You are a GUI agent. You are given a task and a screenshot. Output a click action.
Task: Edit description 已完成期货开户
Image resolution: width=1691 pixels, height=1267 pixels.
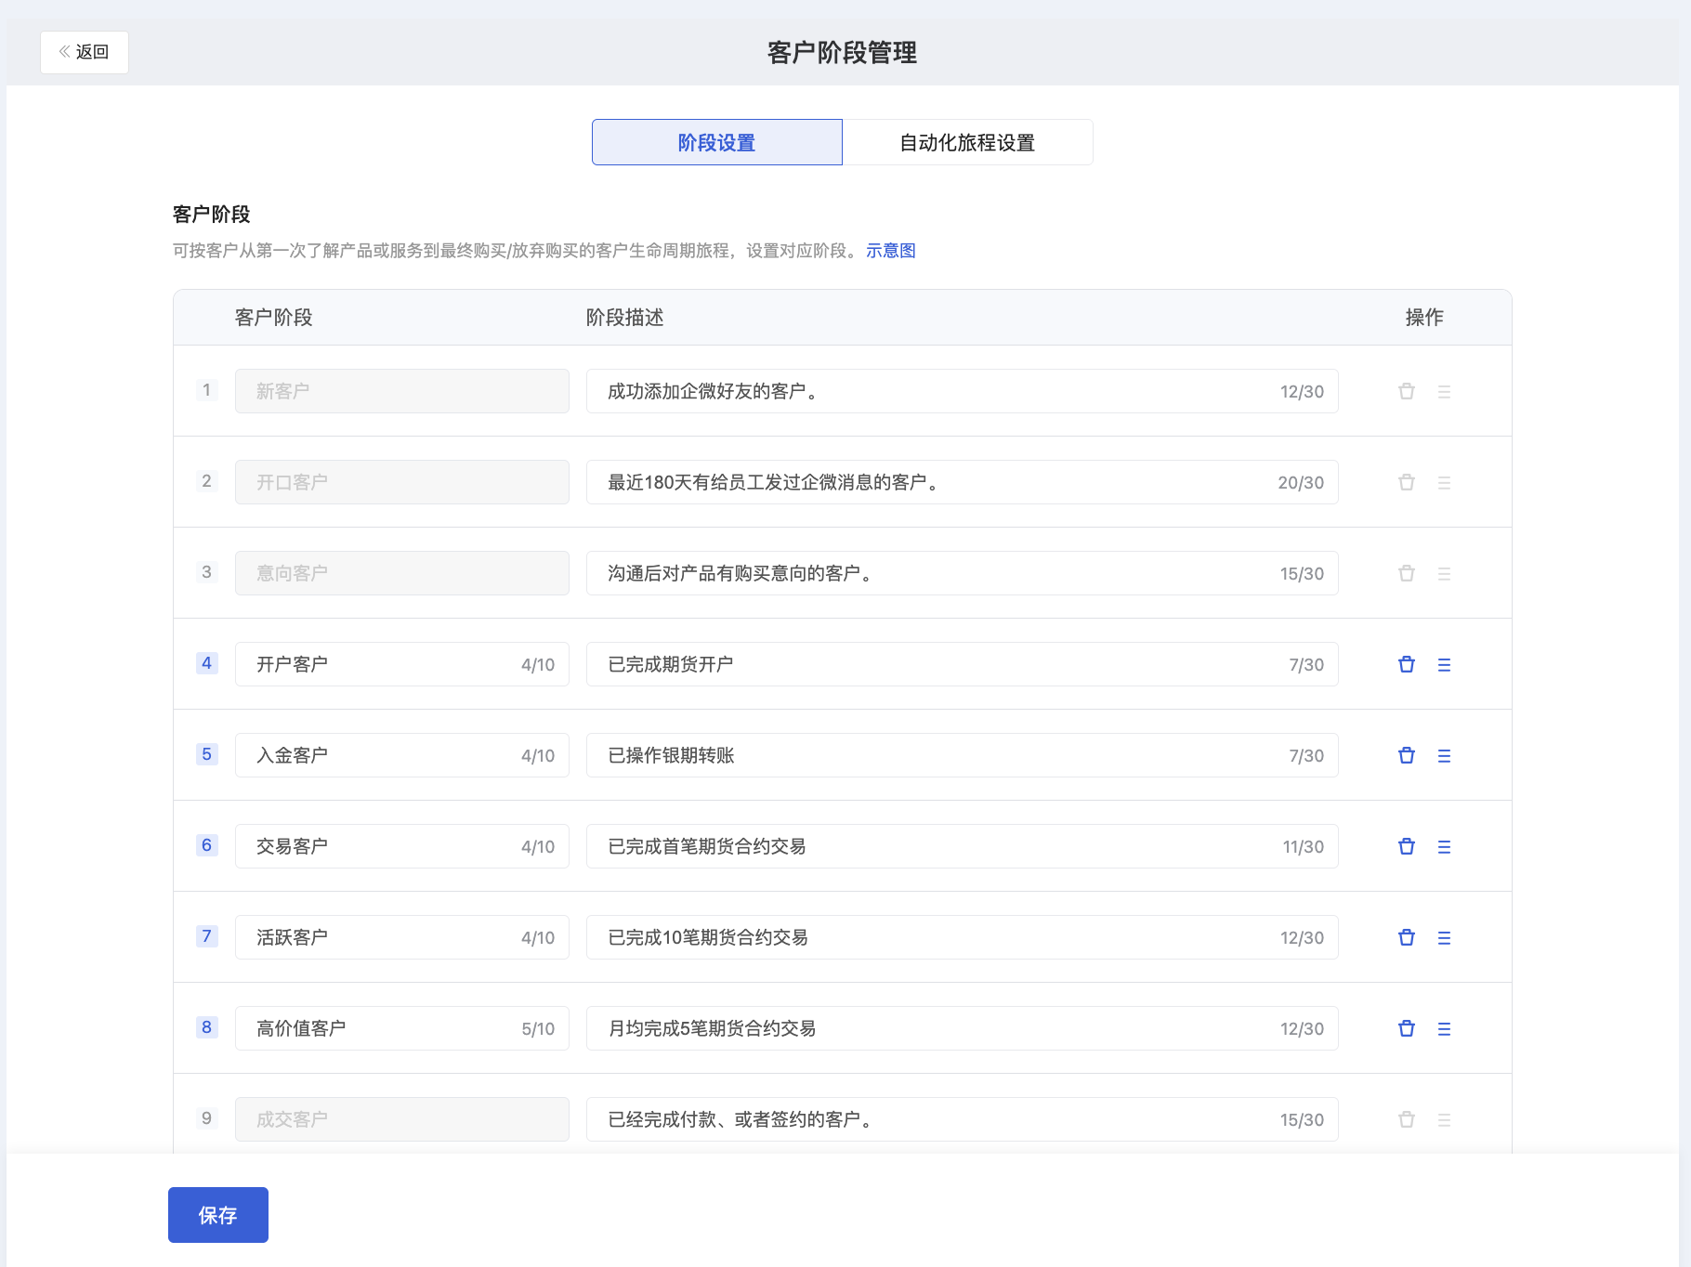[x=963, y=664]
